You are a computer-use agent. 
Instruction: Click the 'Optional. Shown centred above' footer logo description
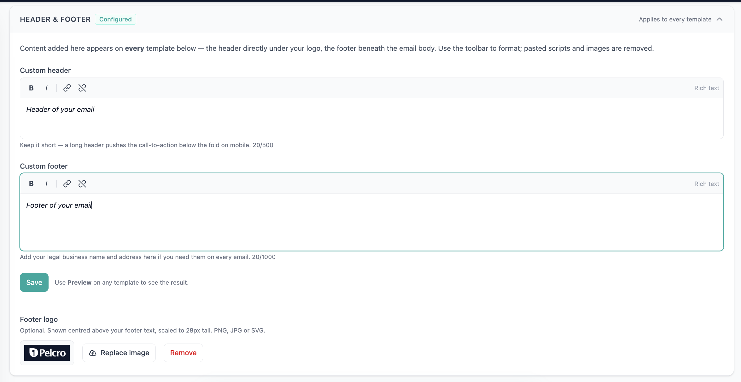143,330
